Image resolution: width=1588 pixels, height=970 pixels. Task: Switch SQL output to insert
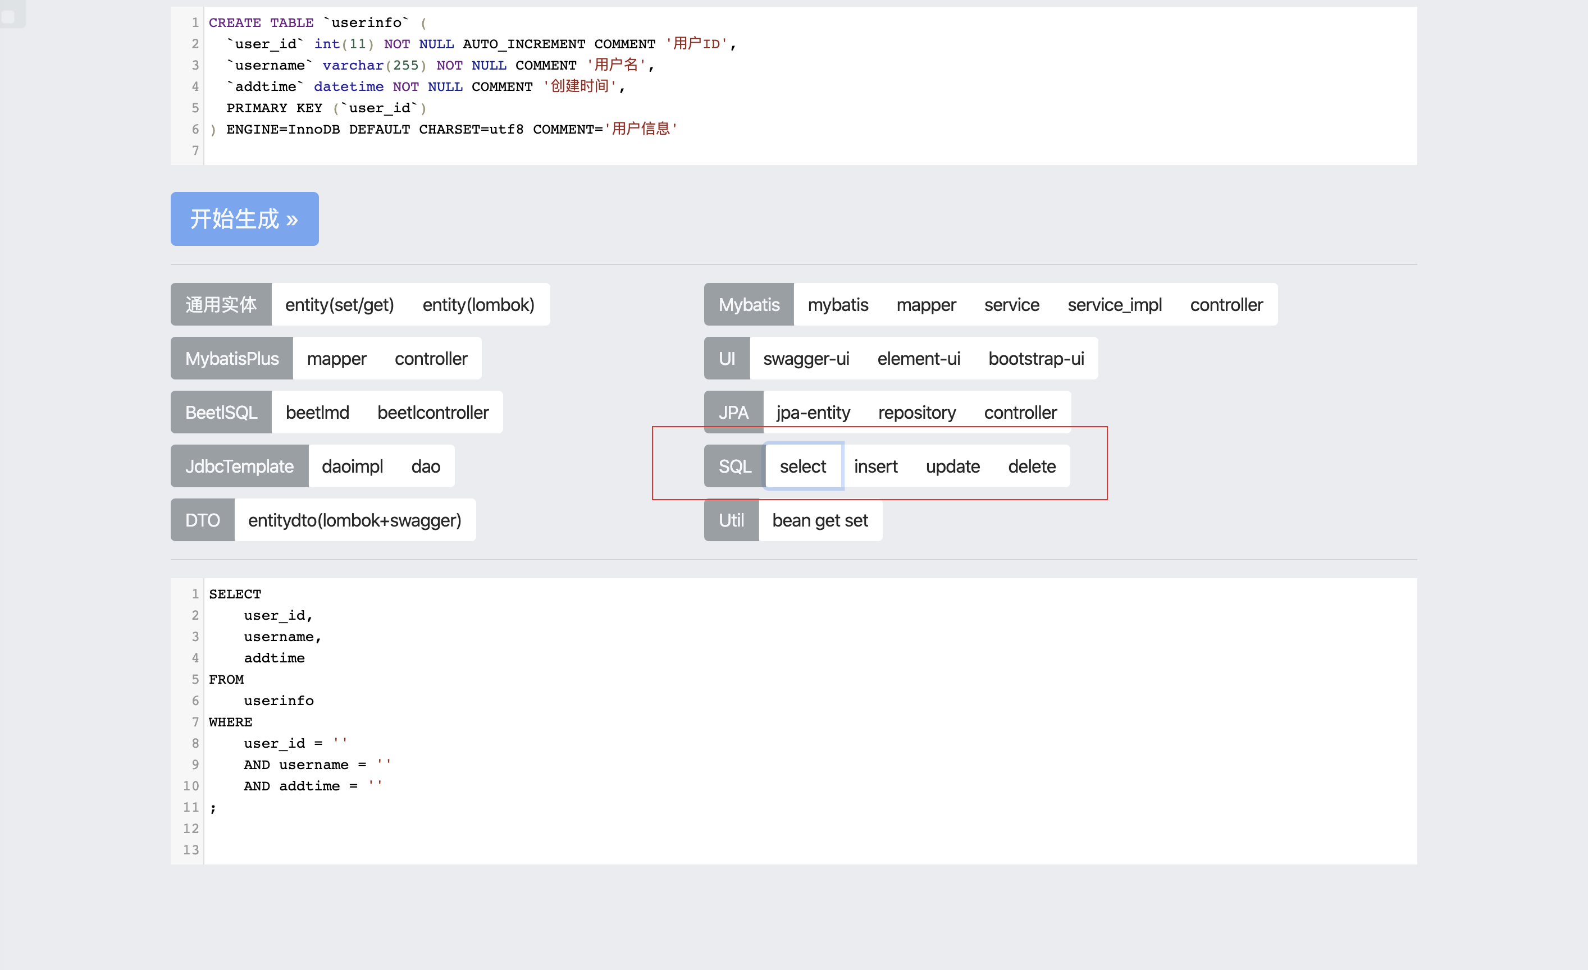click(x=875, y=466)
